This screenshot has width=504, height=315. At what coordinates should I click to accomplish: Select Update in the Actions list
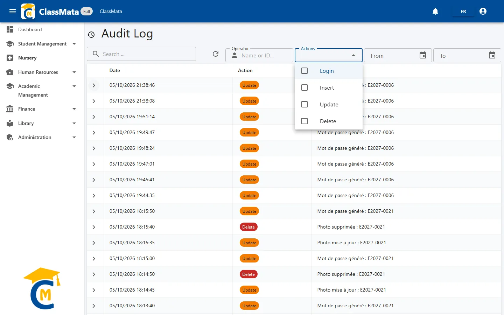[x=329, y=104]
